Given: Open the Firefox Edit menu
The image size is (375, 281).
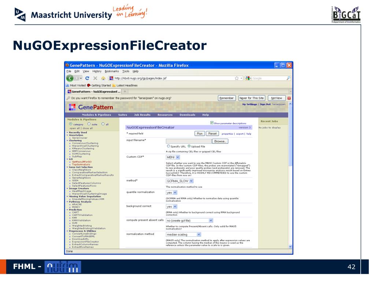Looking at the screenshot, I should (77, 71).
